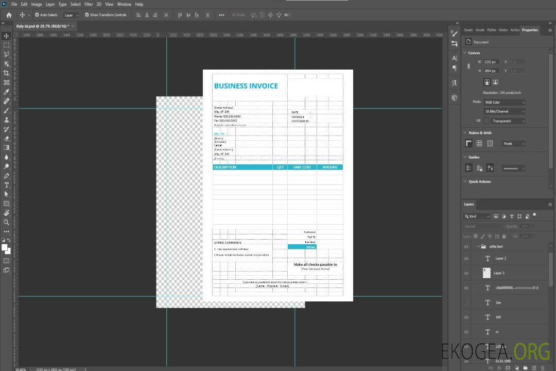Open the guide line style dropdown

(x=514, y=168)
